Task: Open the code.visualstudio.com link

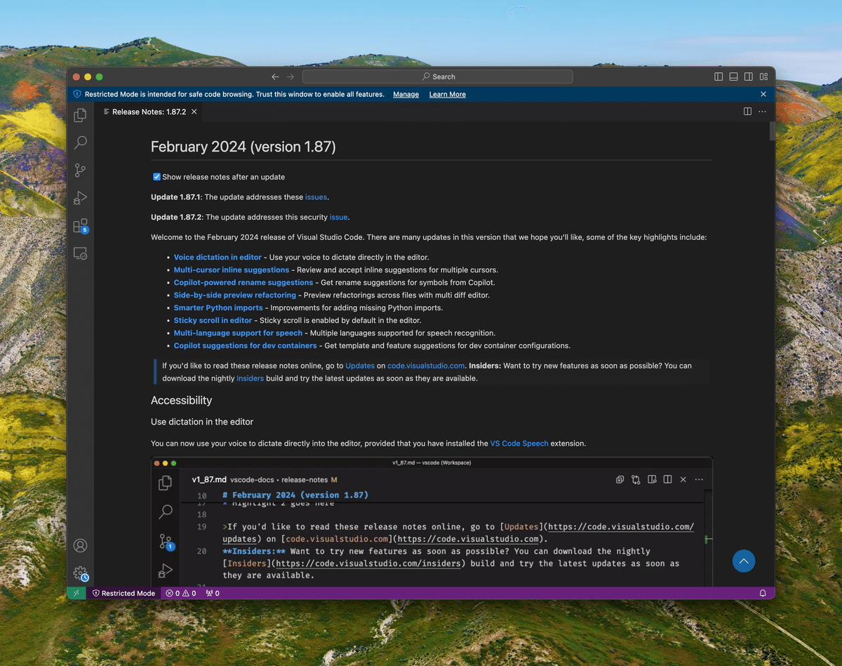Action: click(426, 366)
